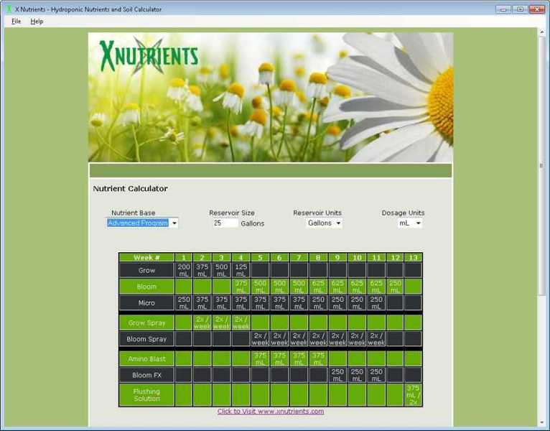Click Bloom week 8 cell 625 mL

click(318, 287)
